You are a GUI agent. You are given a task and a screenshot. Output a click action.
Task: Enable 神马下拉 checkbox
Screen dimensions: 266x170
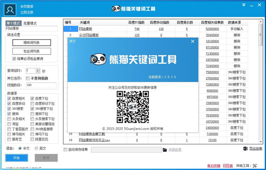(32, 134)
